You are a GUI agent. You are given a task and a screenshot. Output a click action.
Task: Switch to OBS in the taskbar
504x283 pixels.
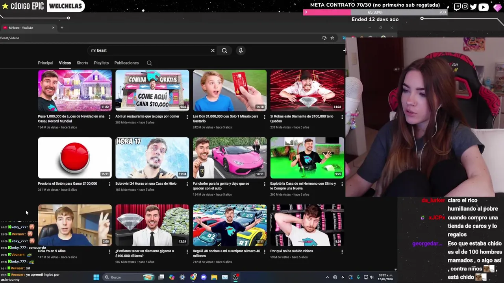[x=235, y=277]
